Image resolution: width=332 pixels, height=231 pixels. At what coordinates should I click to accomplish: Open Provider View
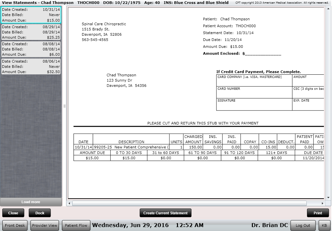pyautogui.click(x=45, y=225)
